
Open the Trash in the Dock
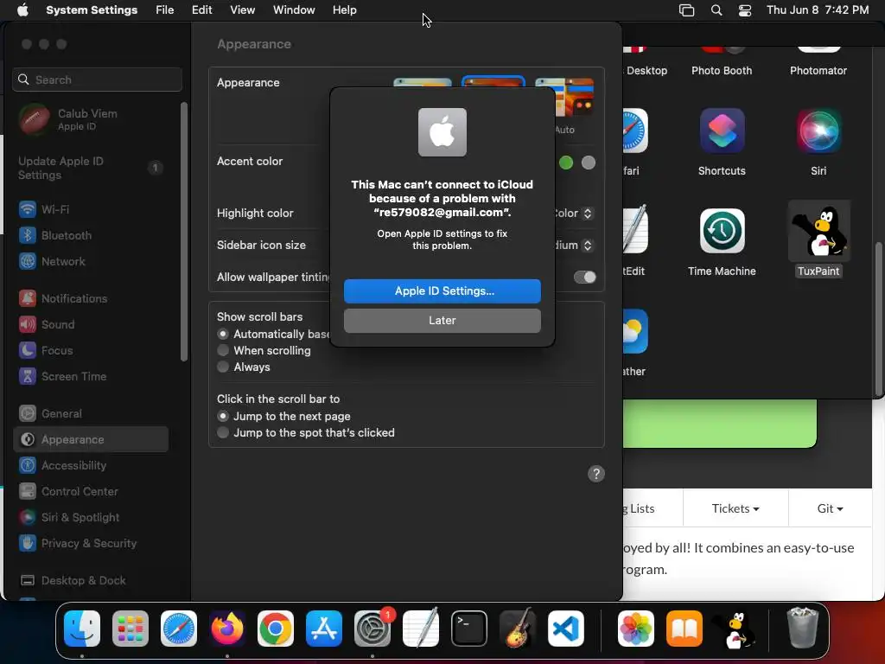point(802,628)
